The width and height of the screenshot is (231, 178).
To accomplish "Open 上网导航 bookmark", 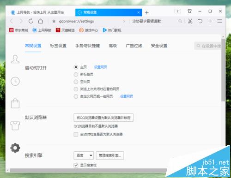I will [42, 30].
